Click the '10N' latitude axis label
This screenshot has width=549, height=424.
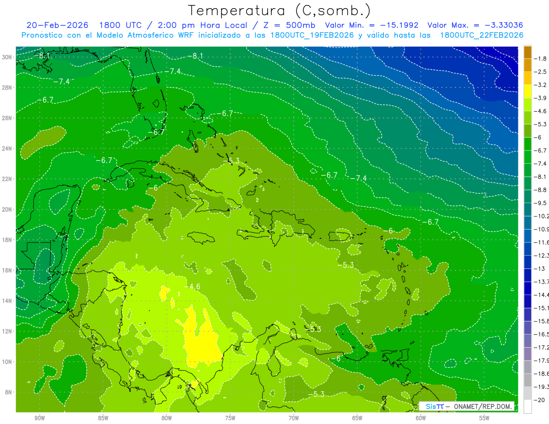8,361
